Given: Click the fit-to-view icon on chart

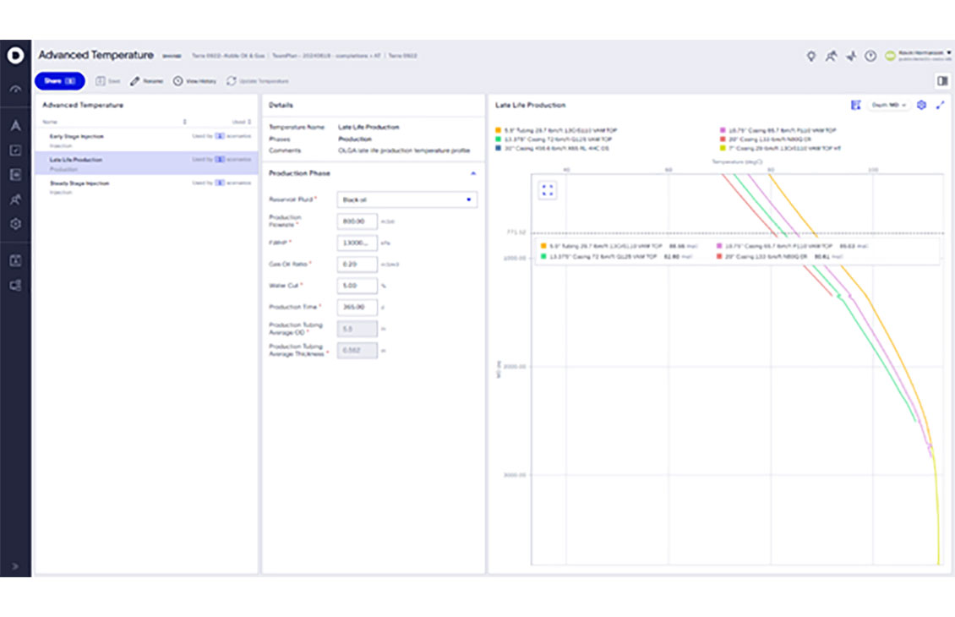Looking at the screenshot, I should [548, 190].
